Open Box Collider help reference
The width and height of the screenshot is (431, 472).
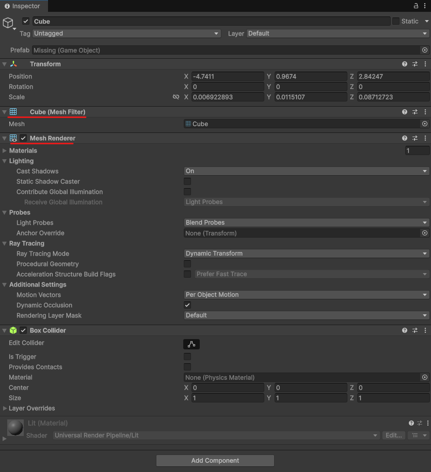[405, 330]
